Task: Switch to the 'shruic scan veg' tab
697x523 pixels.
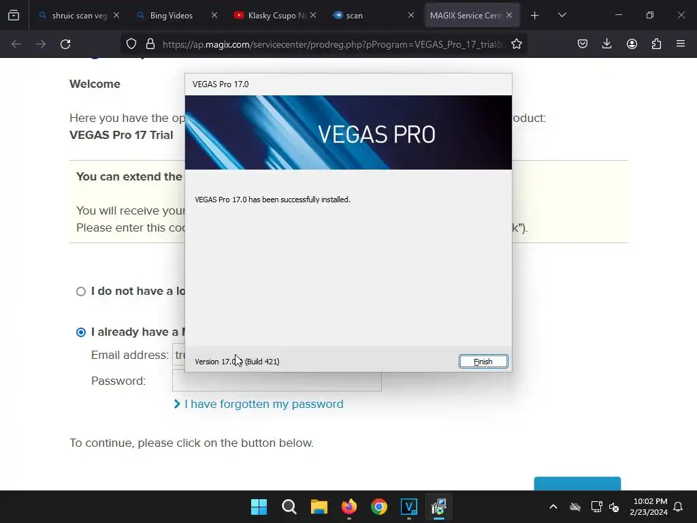Action: 79,15
